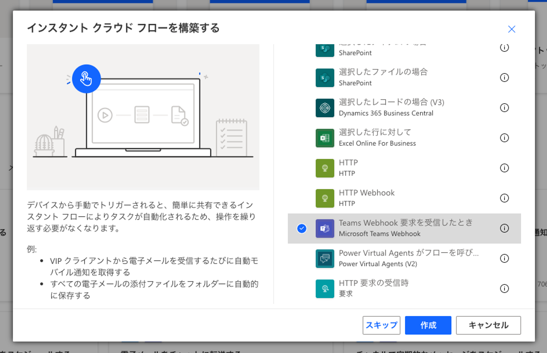The height and width of the screenshot is (353, 547).
Task: Click Dynamics 365 Business Central trigger icon
Action: pyautogui.click(x=325, y=108)
